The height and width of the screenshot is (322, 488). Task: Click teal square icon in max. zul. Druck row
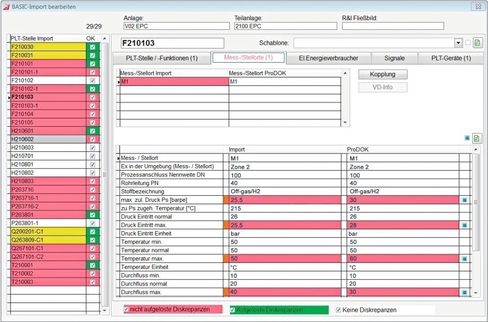464,200
